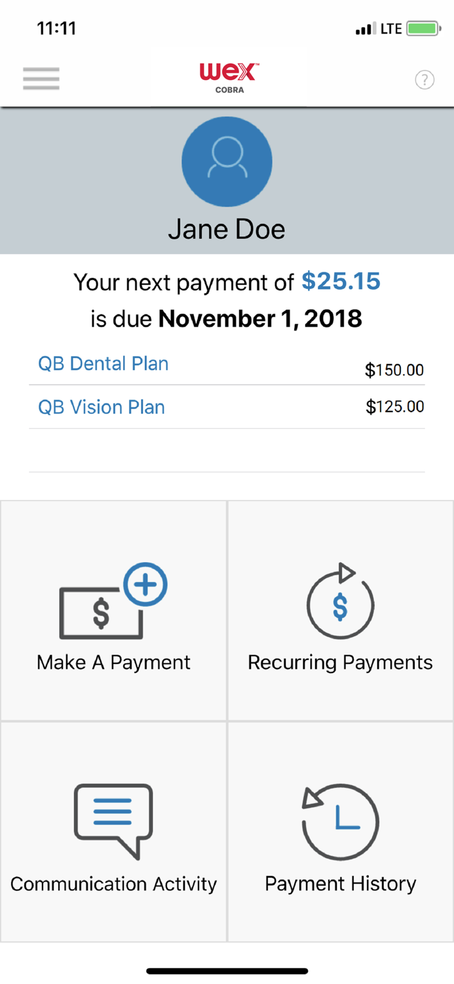This screenshot has width=454, height=984.
Task: Open the QB Vision Plan details
Action: click(101, 407)
